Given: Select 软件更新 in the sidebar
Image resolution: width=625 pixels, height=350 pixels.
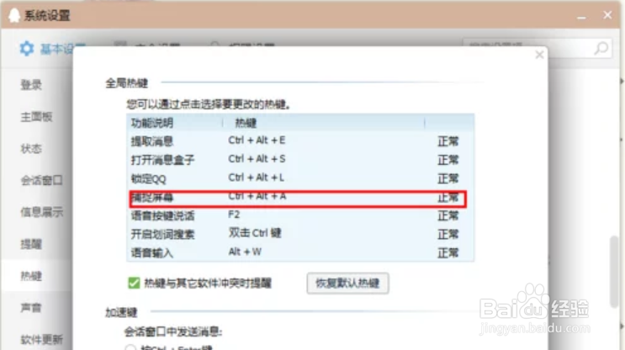Looking at the screenshot, I should click(x=41, y=340).
